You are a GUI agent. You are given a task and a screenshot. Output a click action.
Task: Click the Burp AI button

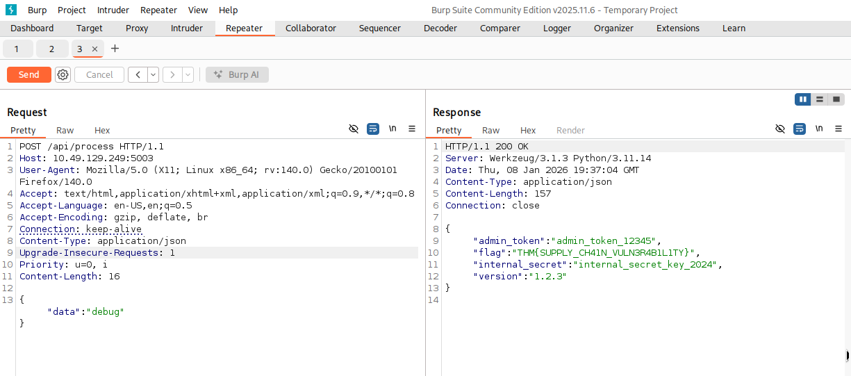237,74
